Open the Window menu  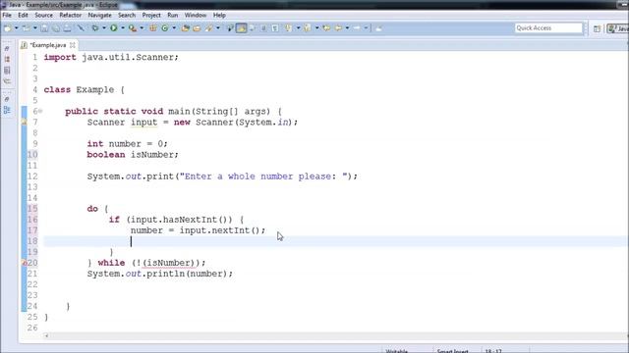[x=196, y=16]
